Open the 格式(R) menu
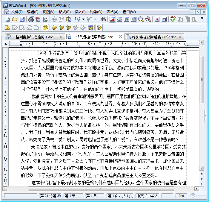The width and height of the screenshot is (209, 202). coord(65,12)
